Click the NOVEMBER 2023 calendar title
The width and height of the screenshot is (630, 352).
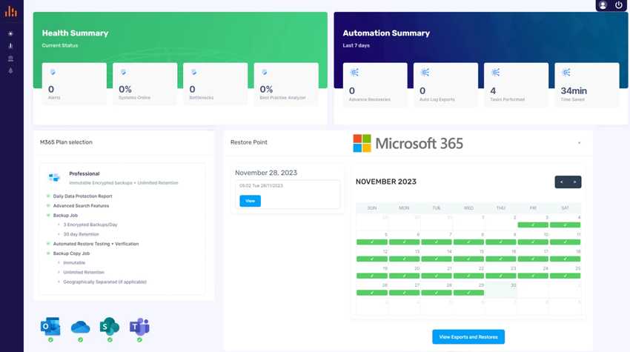(x=386, y=182)
